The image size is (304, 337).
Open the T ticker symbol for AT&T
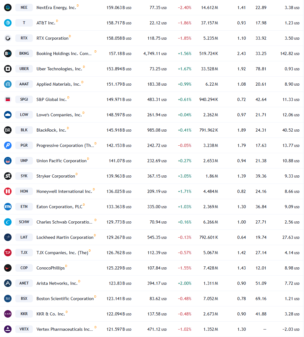click(24, 23)
